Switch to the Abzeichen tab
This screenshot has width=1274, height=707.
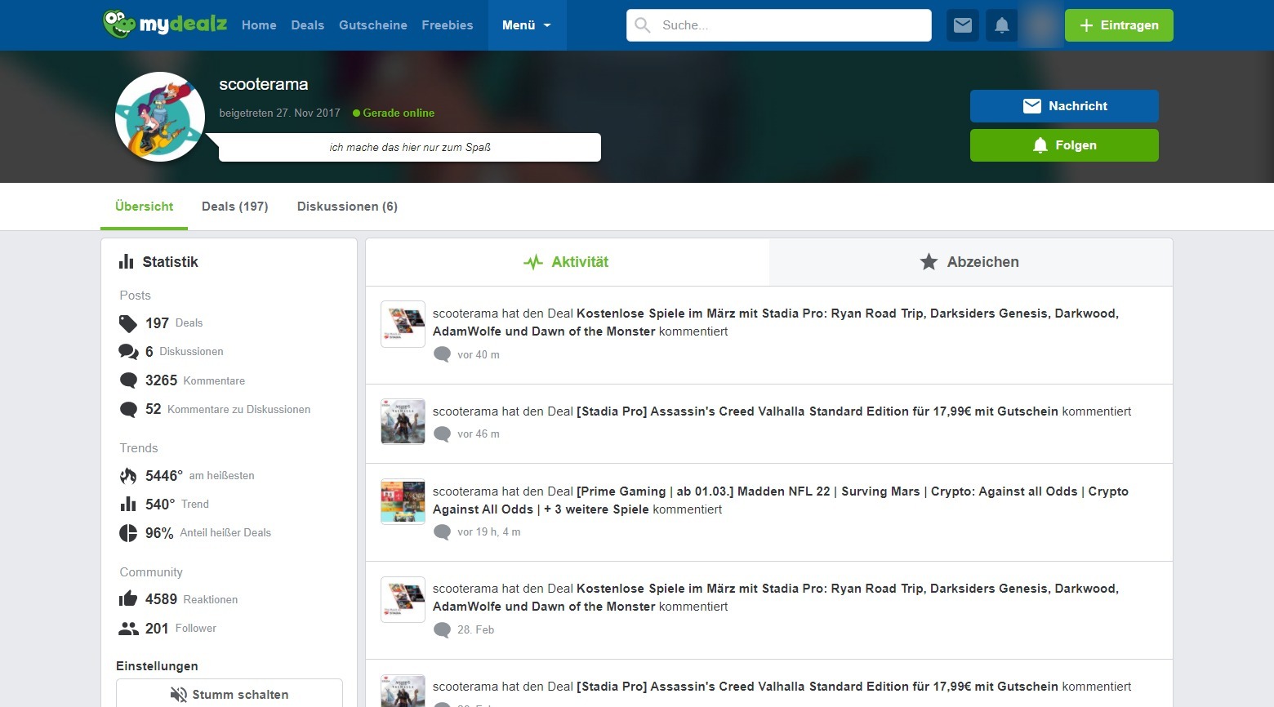[971, 262]
